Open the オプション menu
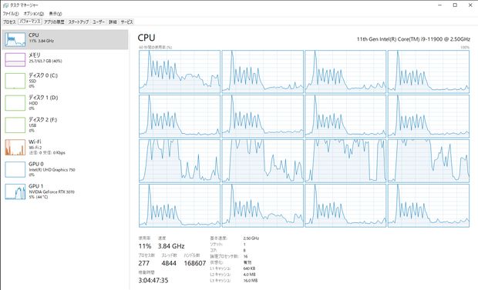This screenshot has width=478, height=290. point(33,14)
